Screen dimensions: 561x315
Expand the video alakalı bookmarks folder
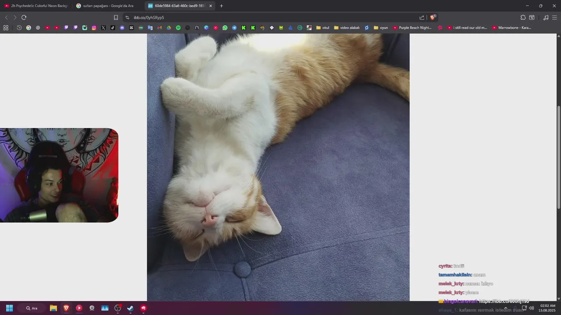coord(346,28)
